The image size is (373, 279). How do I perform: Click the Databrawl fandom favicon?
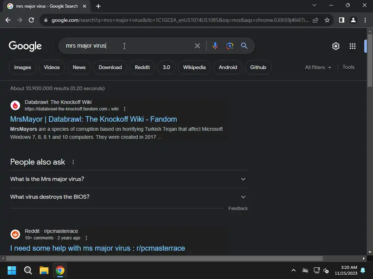pyautogui.click(x=15, y=105)
